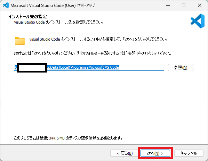Click the disabled maximize button
The width and height of the screenshot is (208, 161).
point(184,5)
